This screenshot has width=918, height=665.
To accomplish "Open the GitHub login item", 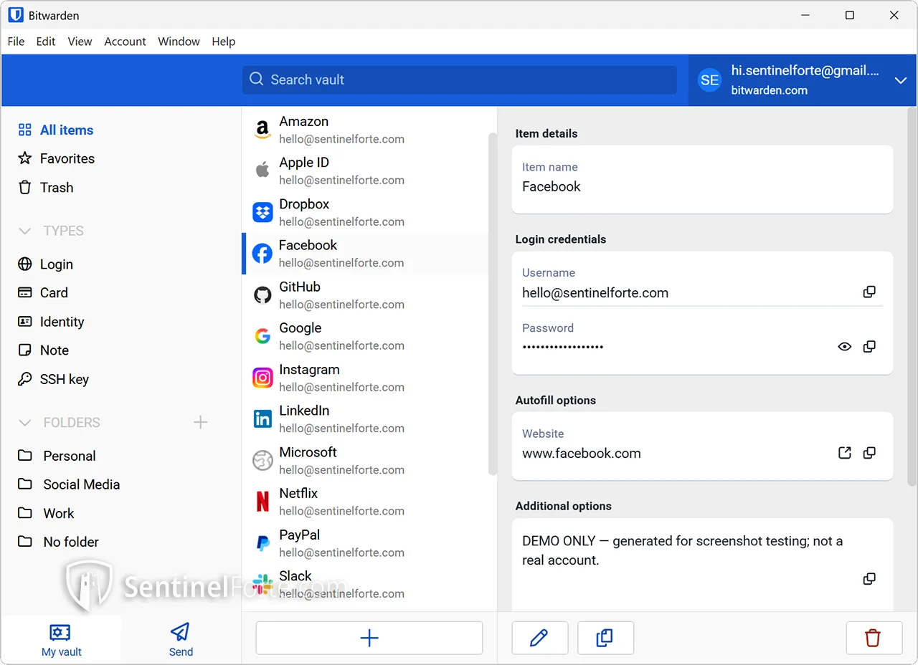I will pos(366,295).
